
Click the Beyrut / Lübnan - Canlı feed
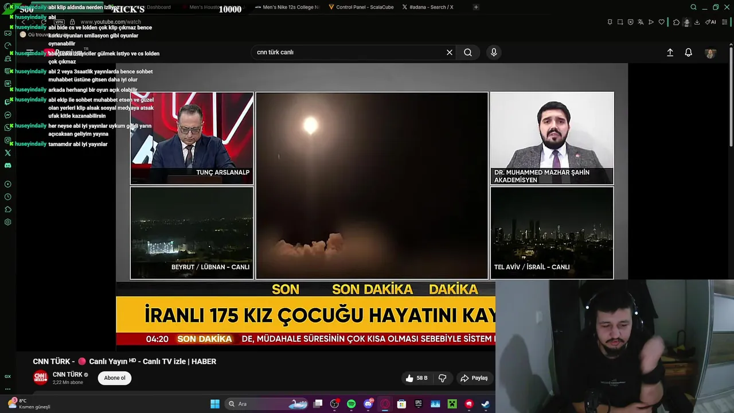click(x=192, y=233)
